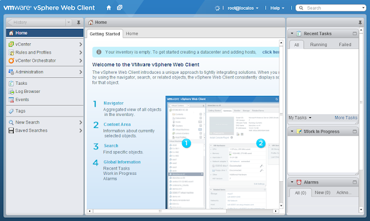Click the Home icon in navigator
Screen dimensions: 370x221
click(11, 33)
